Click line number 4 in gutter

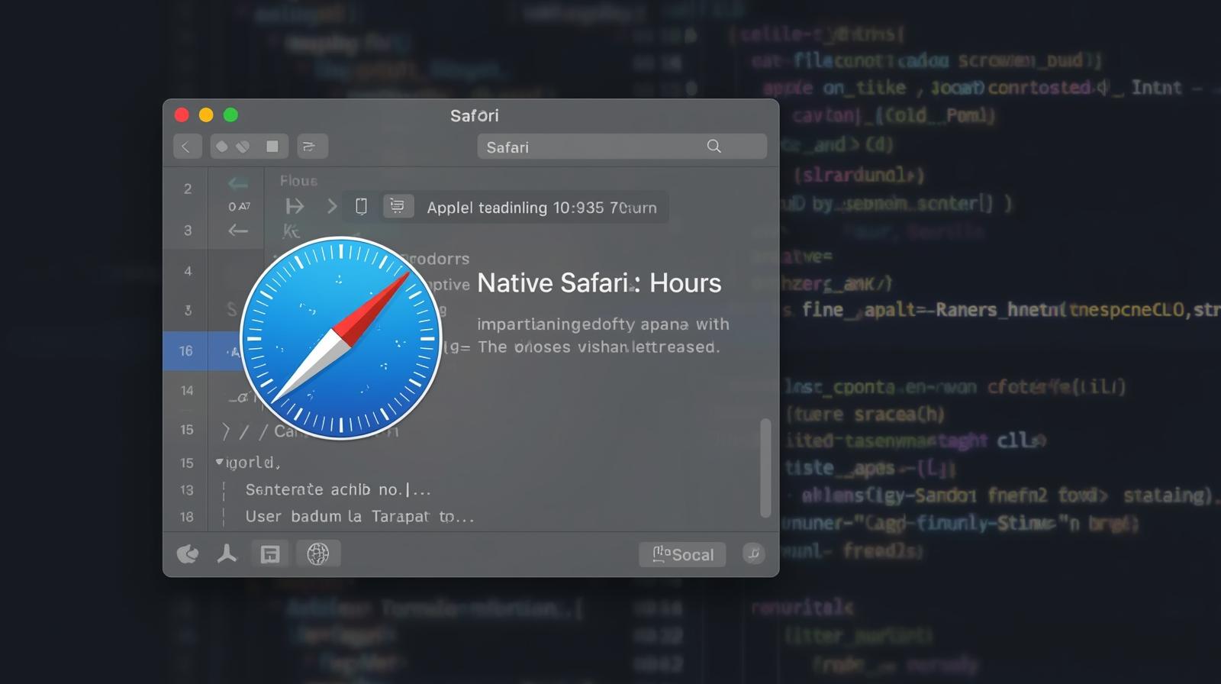188,271
